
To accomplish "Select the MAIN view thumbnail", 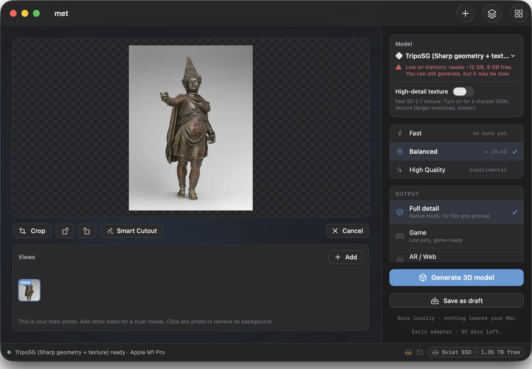I will (x=29, y=290).
